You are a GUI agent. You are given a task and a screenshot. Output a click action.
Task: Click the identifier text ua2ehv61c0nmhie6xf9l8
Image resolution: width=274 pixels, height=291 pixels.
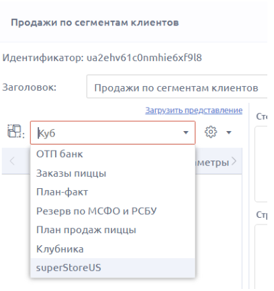point(144,58)
